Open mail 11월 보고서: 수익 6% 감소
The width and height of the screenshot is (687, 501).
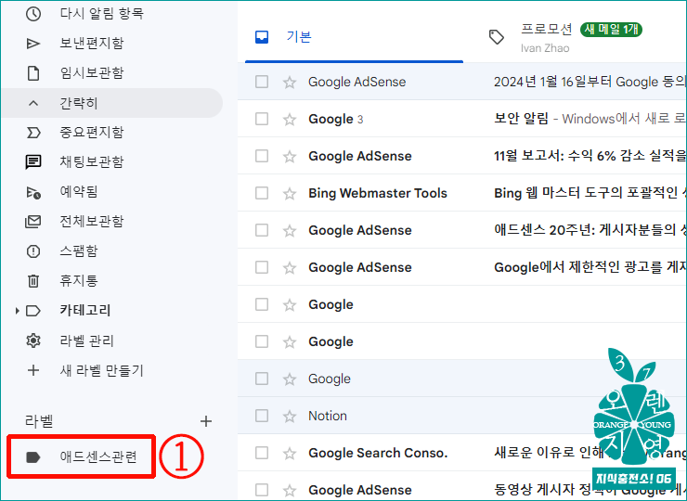[590, 156]
